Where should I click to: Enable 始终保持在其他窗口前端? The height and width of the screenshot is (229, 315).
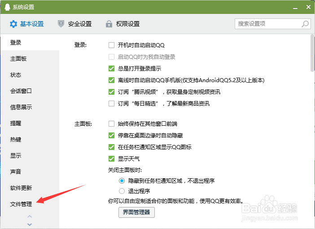click(111, 123)
